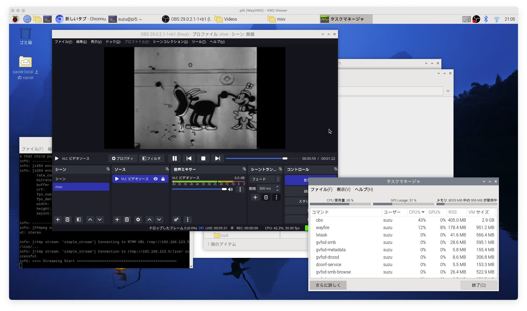Screen dimensions: 527x311
Task: Toggle the lock on VLC ビデオソース
Action: 163,179
